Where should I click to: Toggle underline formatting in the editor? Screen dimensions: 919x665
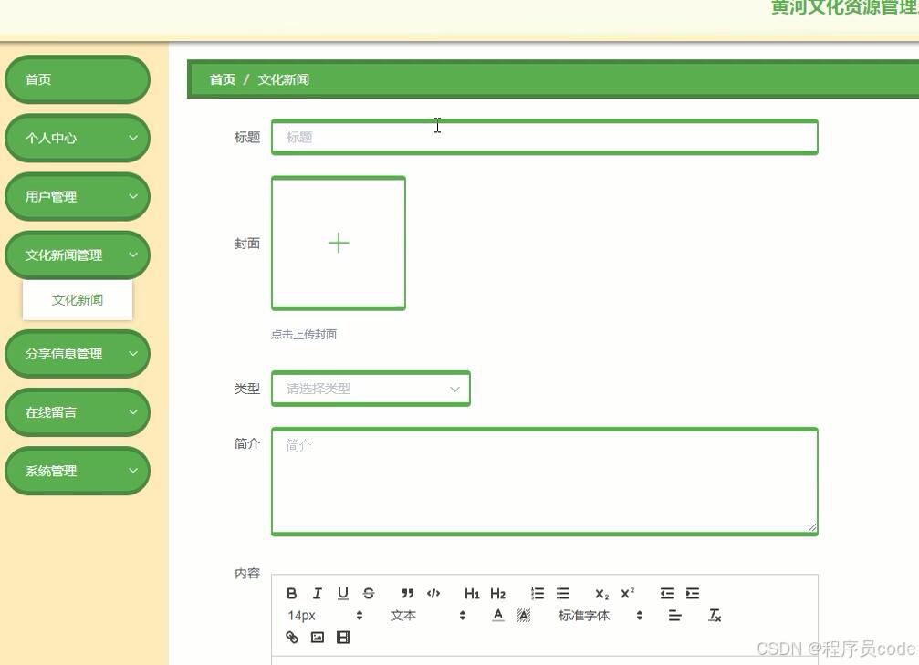[x=343, y=594]
